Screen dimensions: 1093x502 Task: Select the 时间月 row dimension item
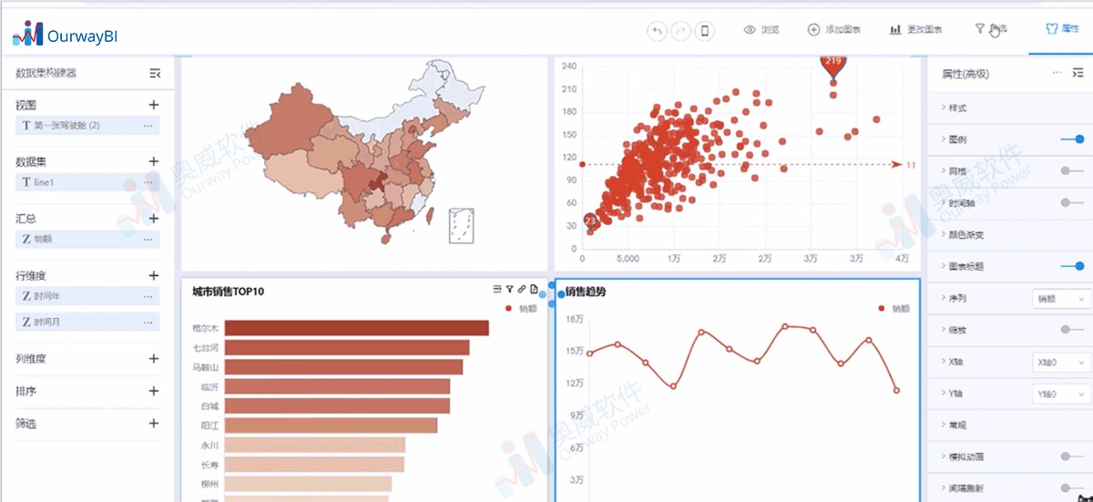click(87, 322)
